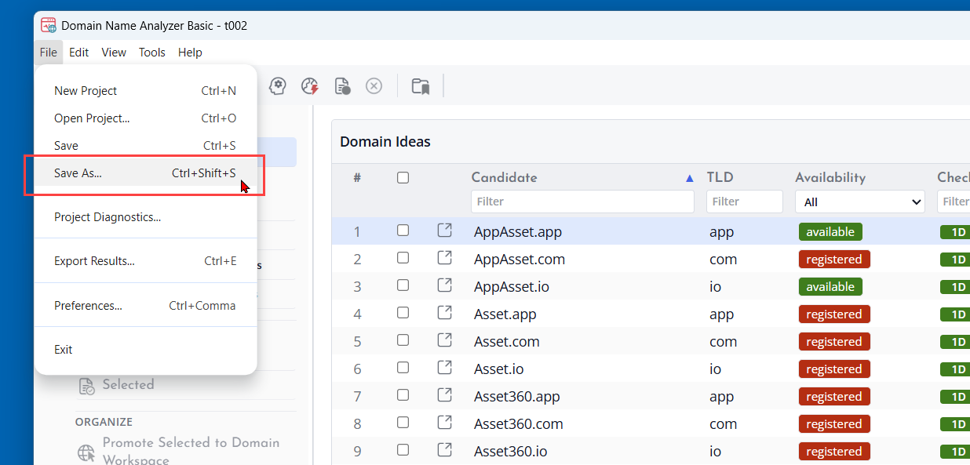Choose Exit from the File menu
970x465 pixels.
145,350
